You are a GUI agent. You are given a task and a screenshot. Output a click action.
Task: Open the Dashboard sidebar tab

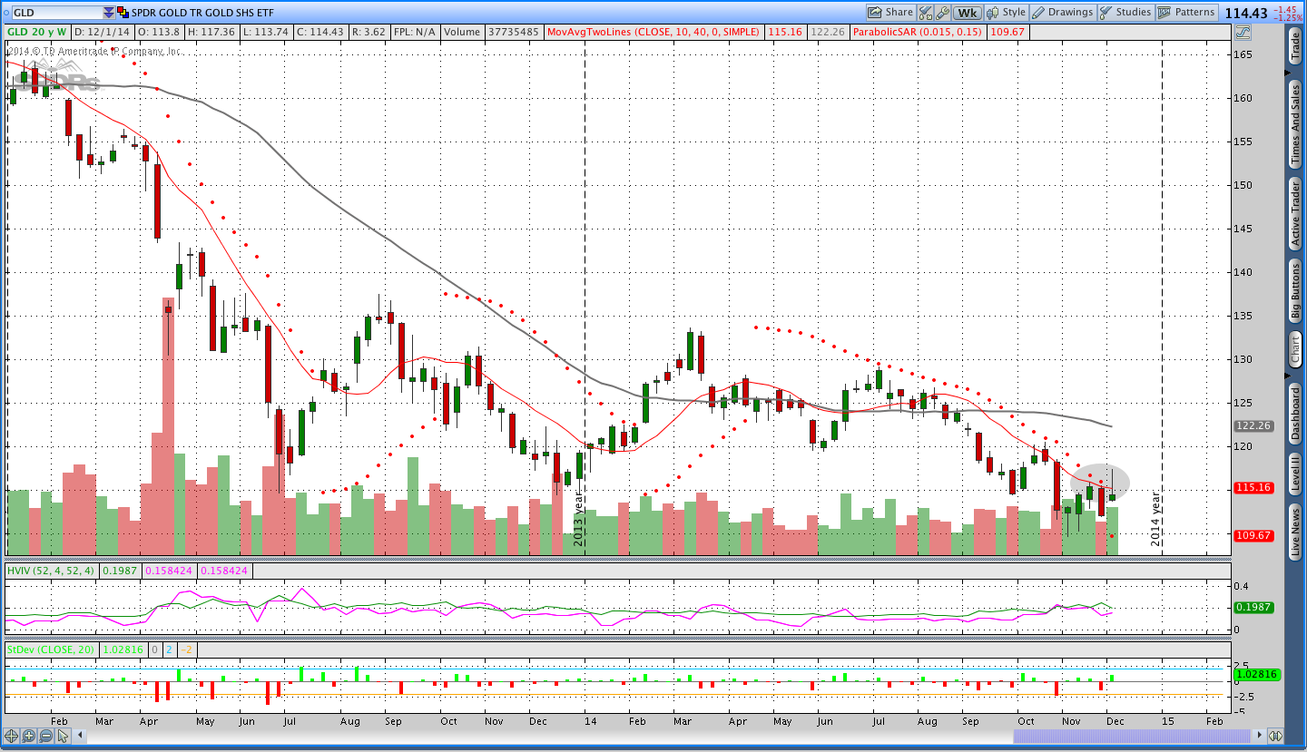1295,414
